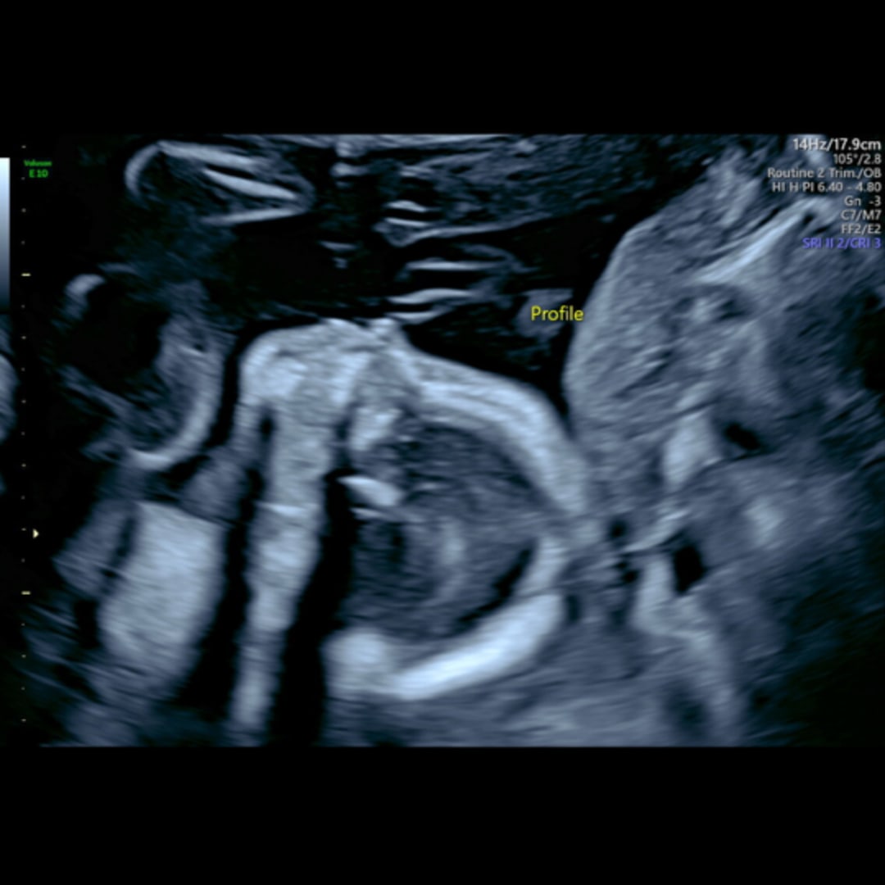
Task: Select the green Volume E10 indicator
Action: (38, 169)
